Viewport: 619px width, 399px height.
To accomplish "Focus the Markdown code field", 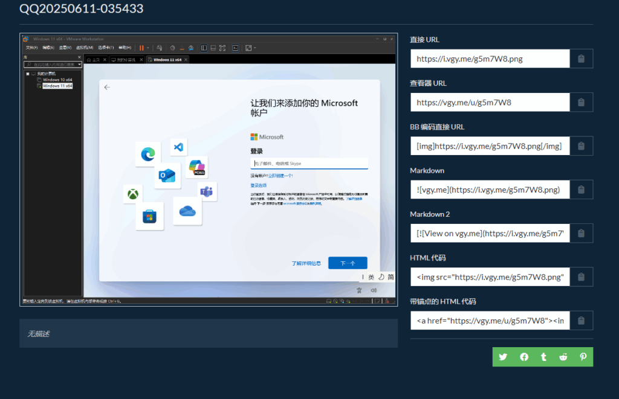I will pos(490,190).
